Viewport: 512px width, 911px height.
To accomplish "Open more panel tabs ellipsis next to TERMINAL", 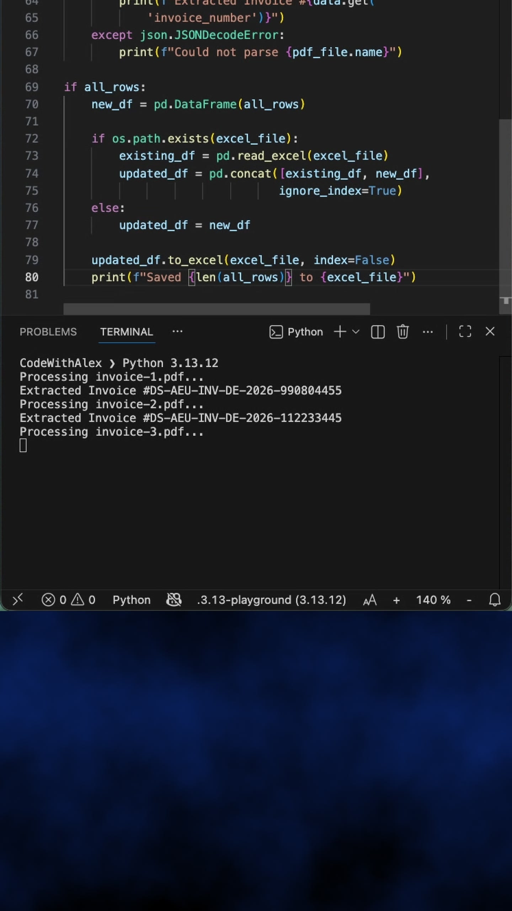I will point(177,331).
